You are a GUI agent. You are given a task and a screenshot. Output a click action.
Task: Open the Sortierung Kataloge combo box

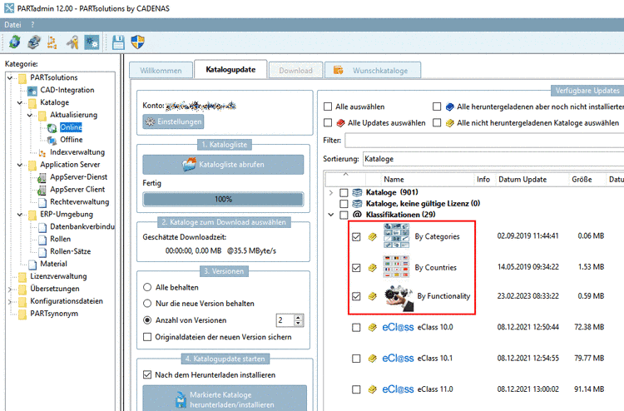493,159
